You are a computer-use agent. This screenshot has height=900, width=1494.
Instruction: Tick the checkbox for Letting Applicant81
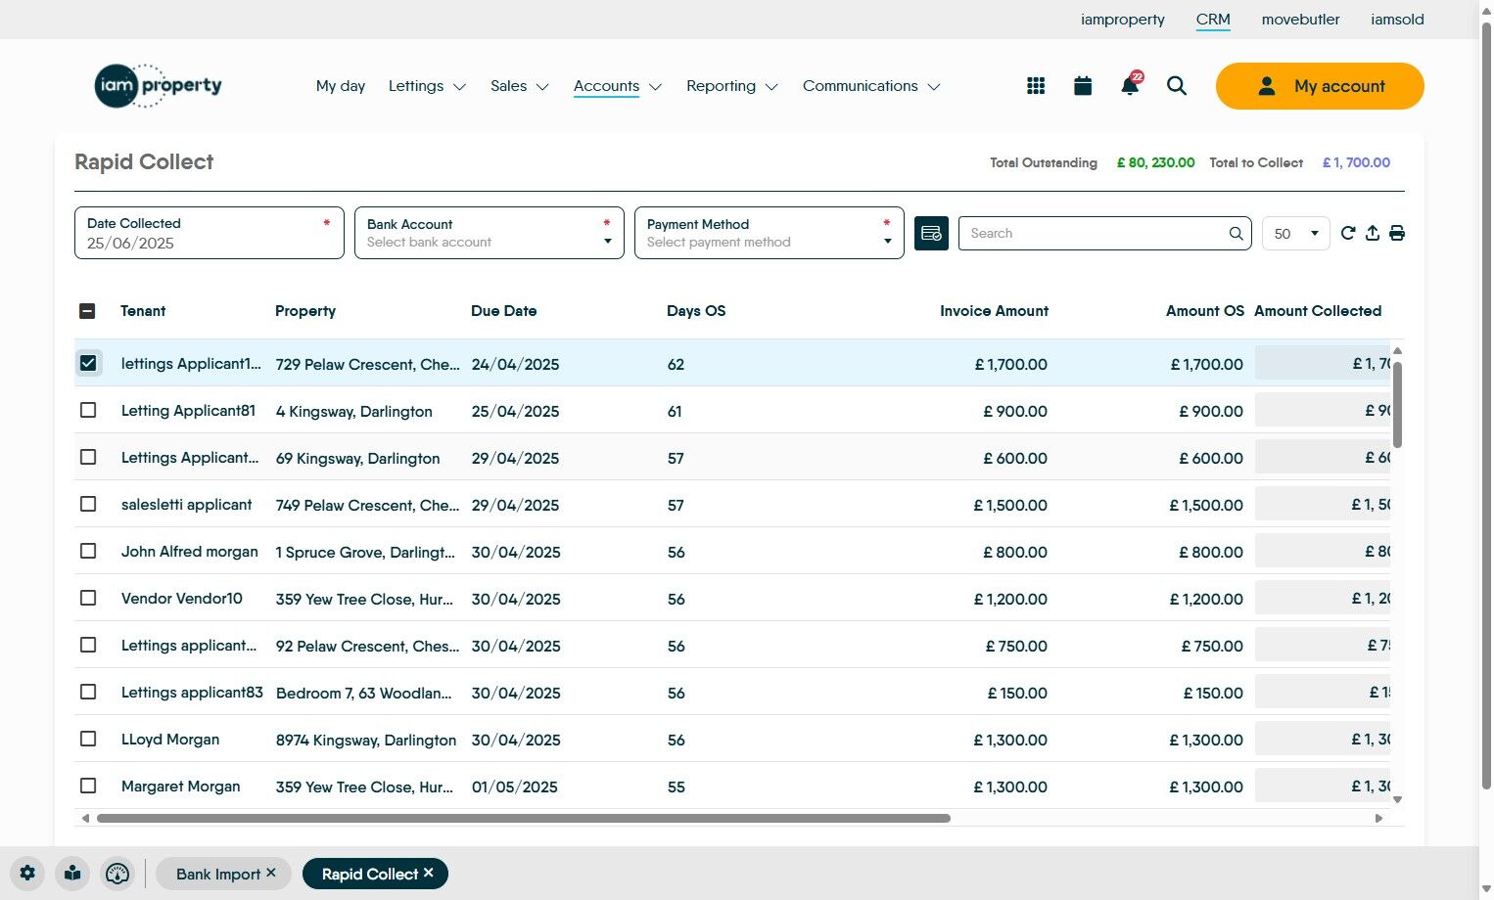(x=88, y=410)
